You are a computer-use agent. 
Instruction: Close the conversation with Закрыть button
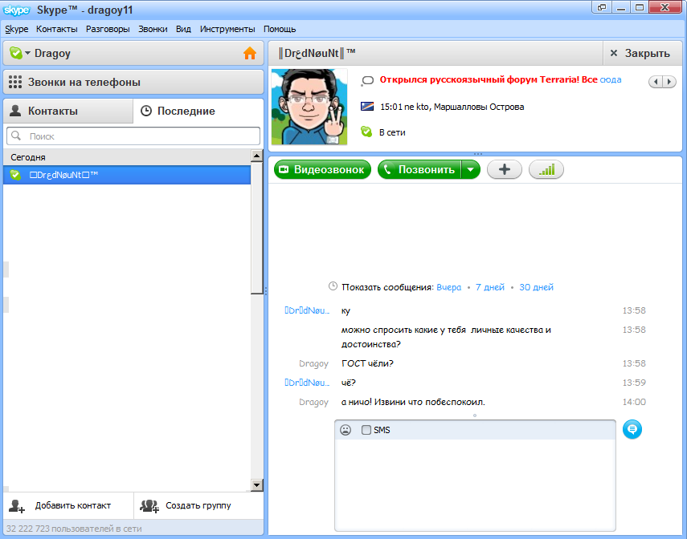642,53
